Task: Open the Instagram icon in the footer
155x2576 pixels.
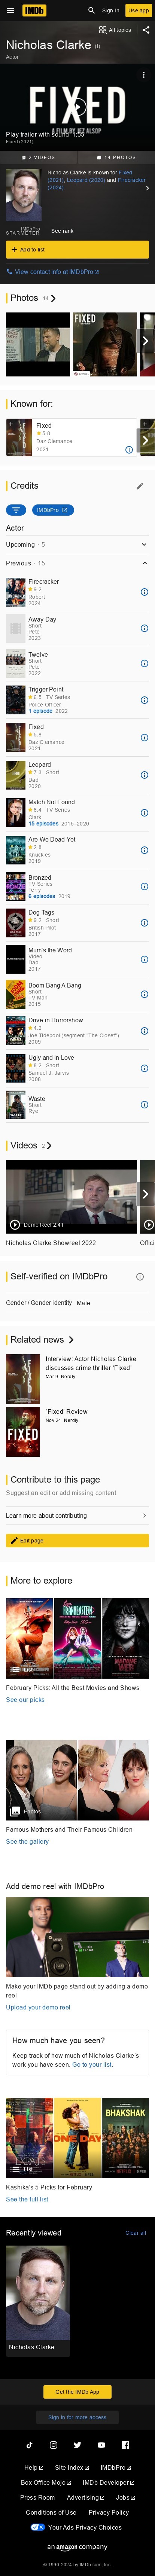Action: (x=53, y=2445)
